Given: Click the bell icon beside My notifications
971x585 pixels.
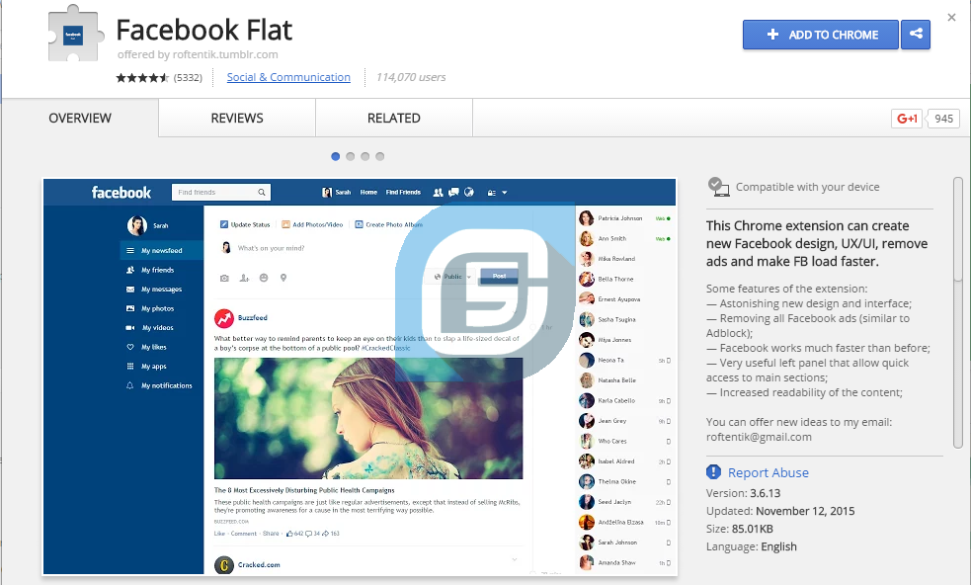Looking at the screenshot, I should pos(131,385).
